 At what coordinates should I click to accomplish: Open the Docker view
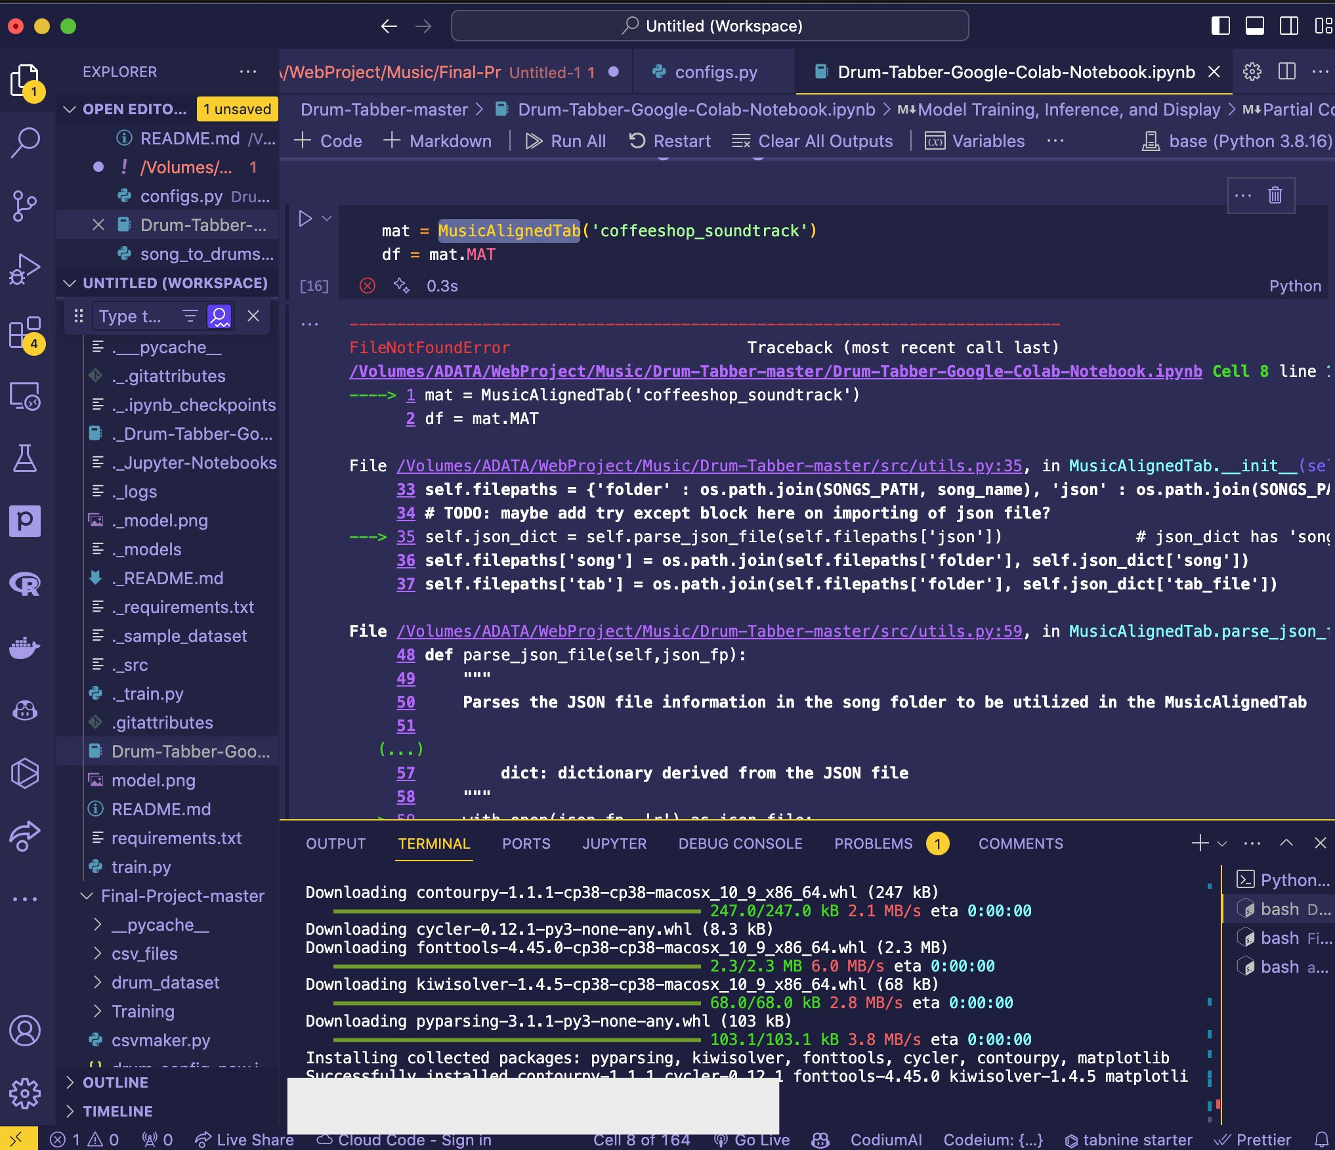pyautogui.click(x=26, y=648)
